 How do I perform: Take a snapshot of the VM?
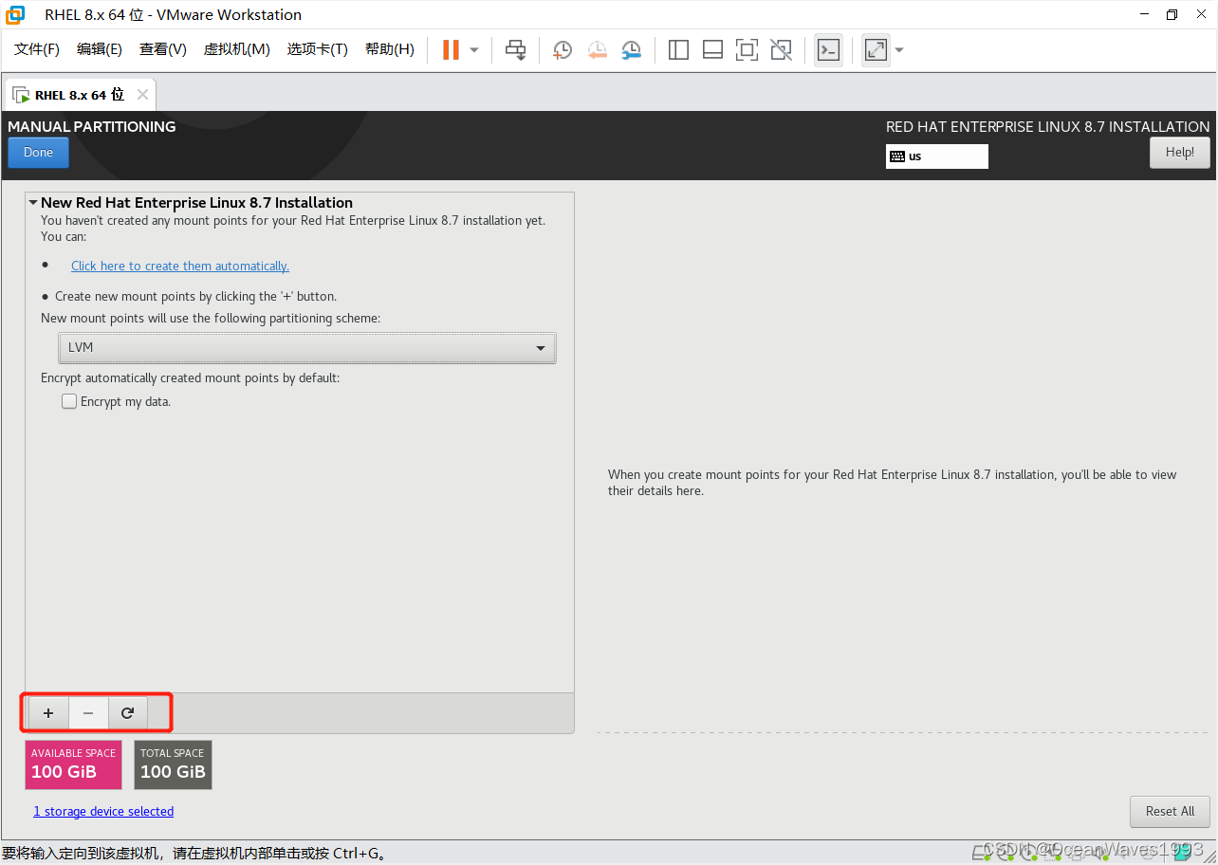[563, 50]
